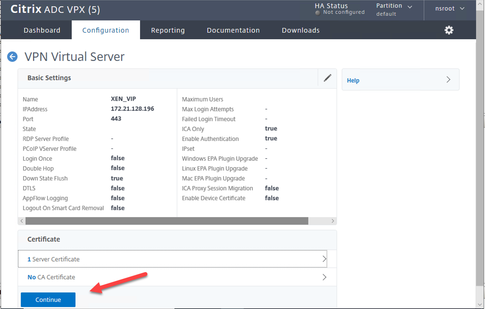Click the Enable Authentication label

point(210,139)
